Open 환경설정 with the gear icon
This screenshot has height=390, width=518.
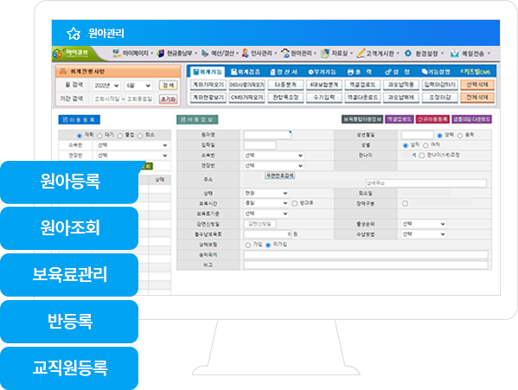[425, 54]
